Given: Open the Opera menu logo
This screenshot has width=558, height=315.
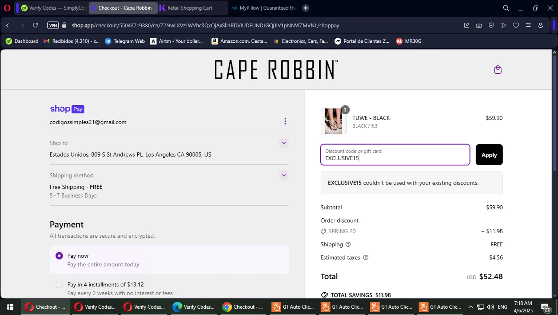Looking at the screenshot, I should point(7,8).
